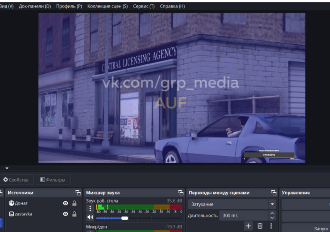Open the Профиль (P) menu
Image resolution: width=330 pixels, height=232 pixels.
(69, 6)
